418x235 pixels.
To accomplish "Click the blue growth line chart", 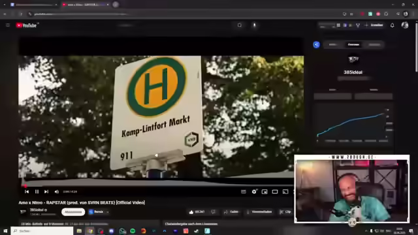I will [x=351, y=124].
